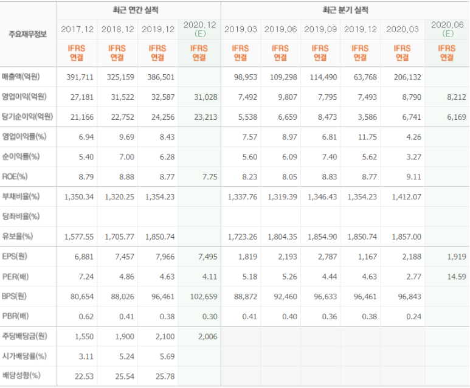This screenshot has height=388, width=470.
Task: Click net income value 6,169
Action: pyautogui.click(x=457, y=117)
